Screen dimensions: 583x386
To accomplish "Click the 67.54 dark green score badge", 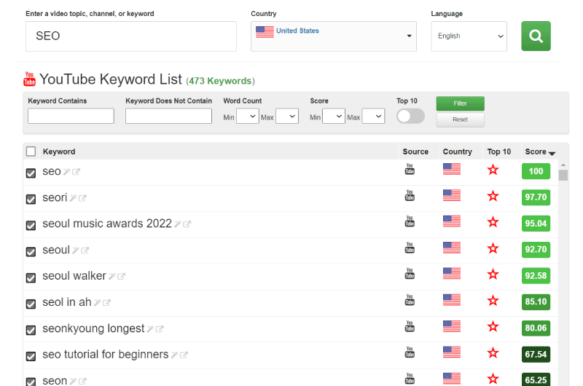I will click(x=536, y=355).
